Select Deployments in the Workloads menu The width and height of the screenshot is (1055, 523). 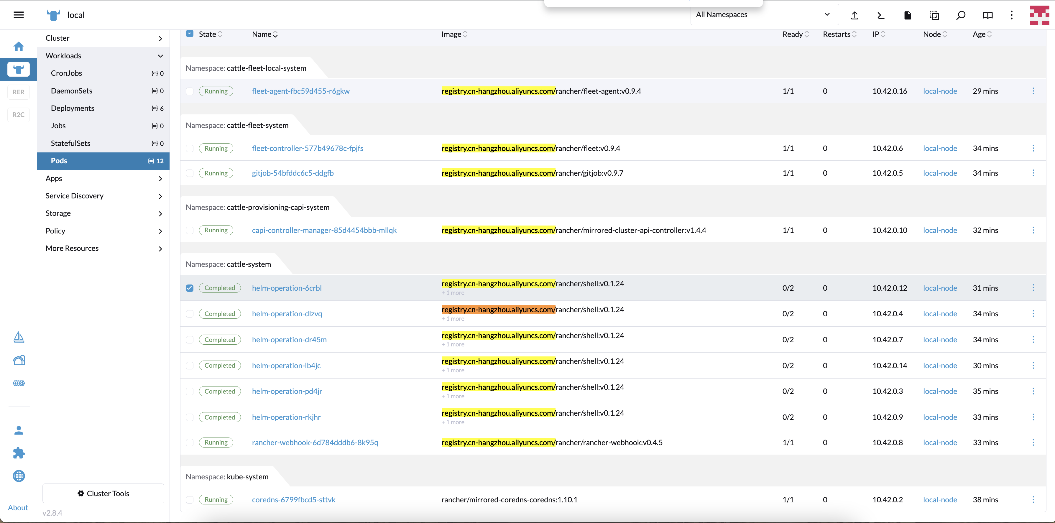tap(73, 108)
